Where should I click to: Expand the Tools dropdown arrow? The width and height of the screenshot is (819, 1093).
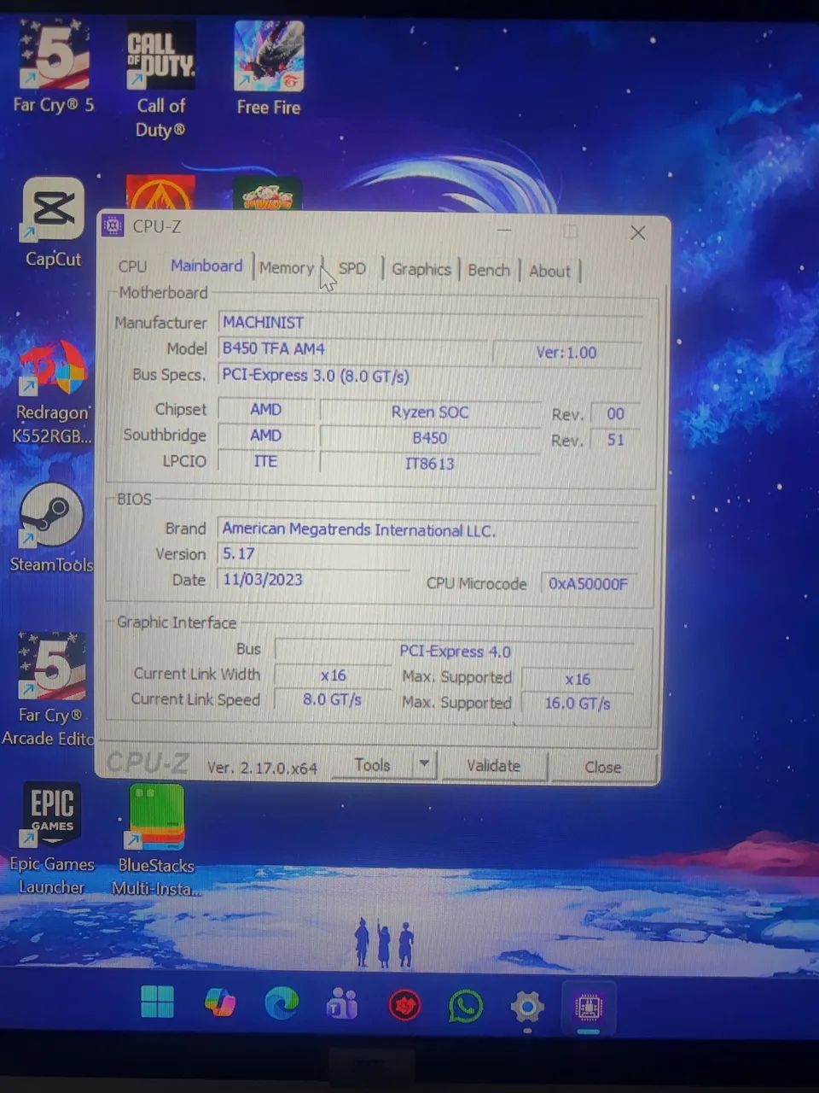pyautogui.click(x=424, y=764)
